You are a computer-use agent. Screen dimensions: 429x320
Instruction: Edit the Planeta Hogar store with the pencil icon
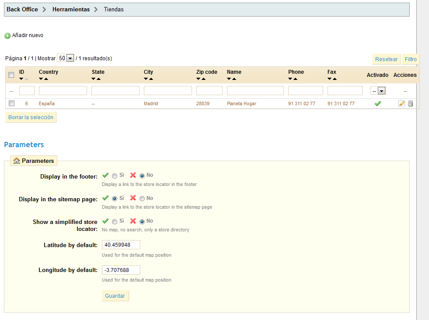[x=401, y=103]
